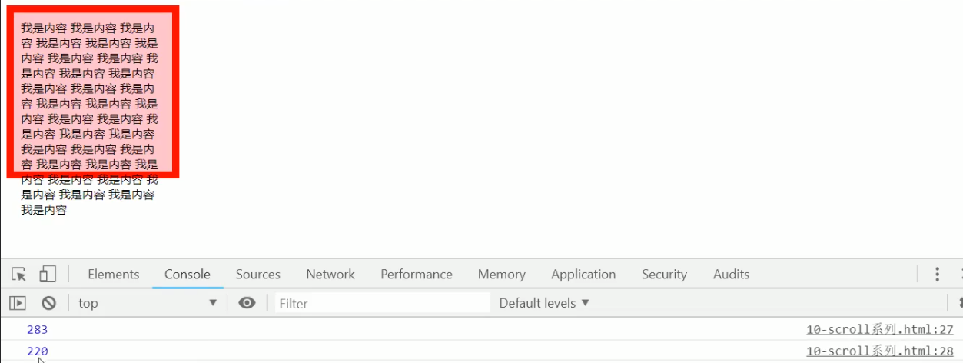Click the eye live expression icon
This screenshot has height=363, width=963.
[247, 303]
